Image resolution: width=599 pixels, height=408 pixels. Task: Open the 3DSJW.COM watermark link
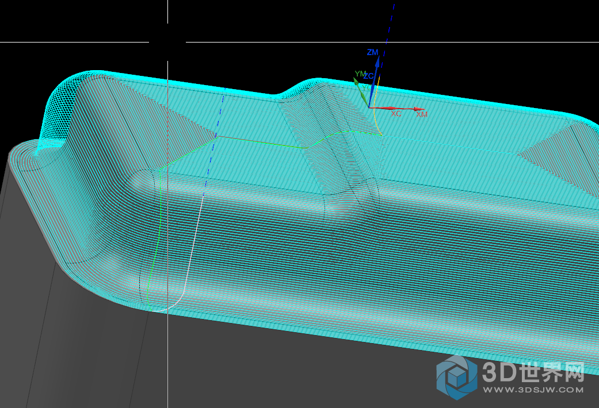(x=533, y=390)
